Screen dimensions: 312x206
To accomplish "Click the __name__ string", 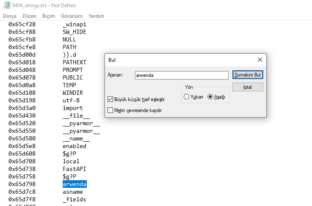I will point(76,138).
